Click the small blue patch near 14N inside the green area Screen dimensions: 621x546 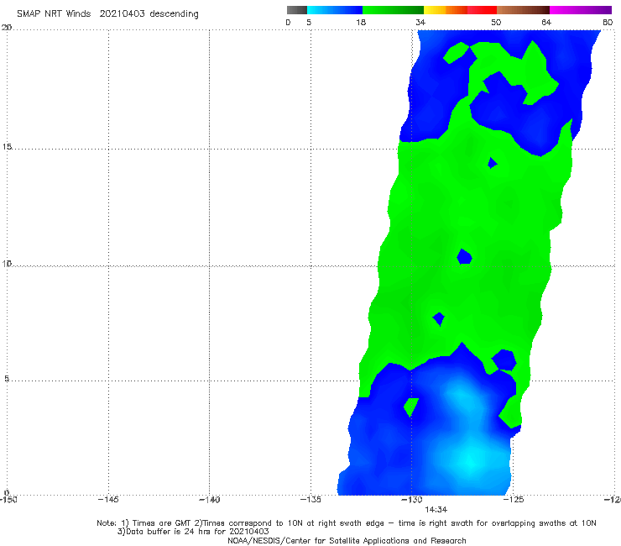493,163
